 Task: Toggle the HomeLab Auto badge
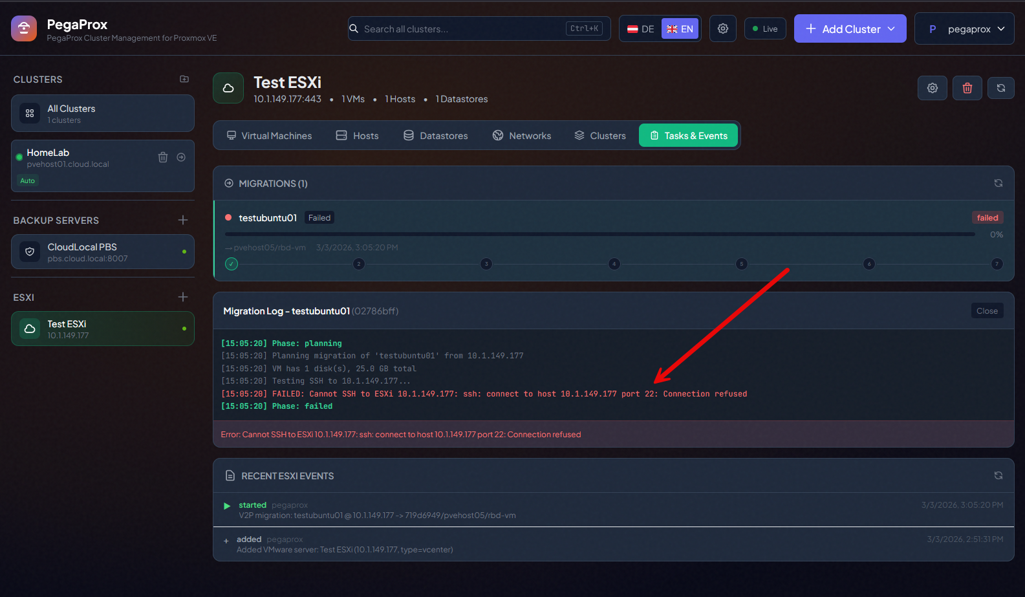pyautogui.click(x=28, y=180)
